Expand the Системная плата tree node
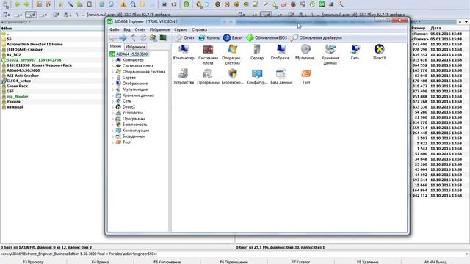Screen dimensions: 470x264 (112, 66)
